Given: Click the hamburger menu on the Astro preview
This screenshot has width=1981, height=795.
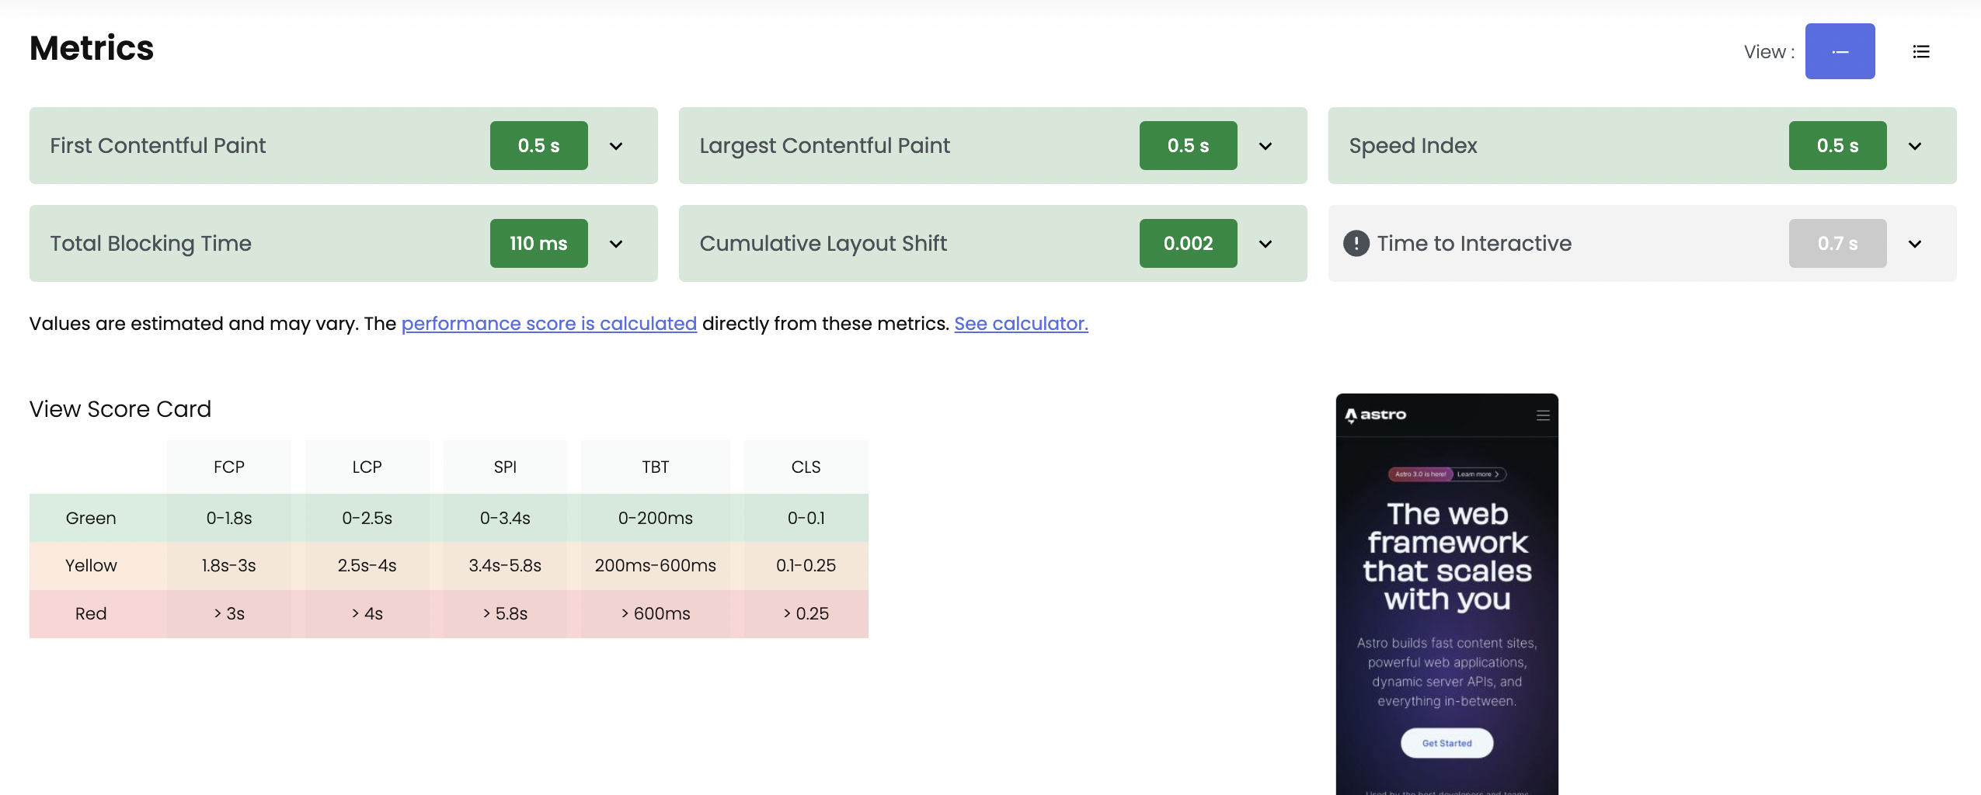Looking at the screenshot, I should [1543, 415].
